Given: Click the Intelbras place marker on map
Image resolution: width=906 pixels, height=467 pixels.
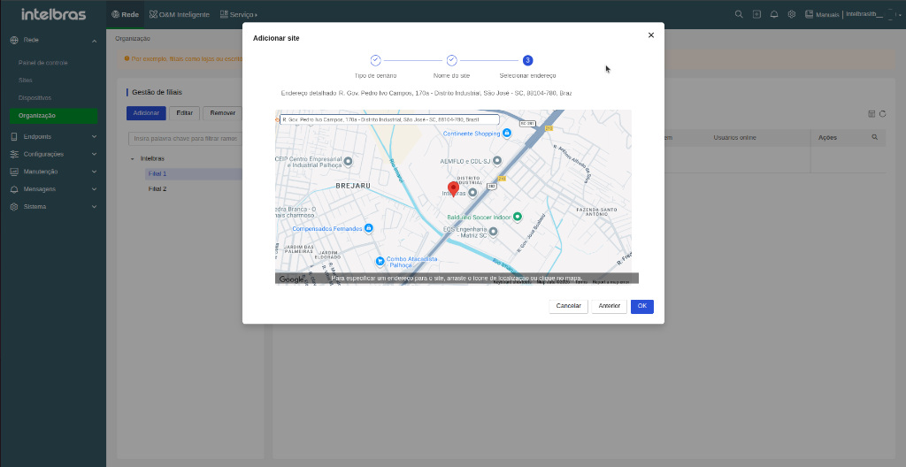Looking at the screenshot, I should point(472,193).
